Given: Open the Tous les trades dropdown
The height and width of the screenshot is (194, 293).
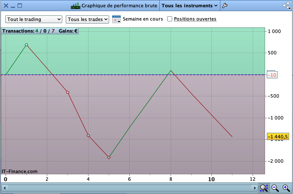Looking at the screenshot, I should [x=87, y=19].
